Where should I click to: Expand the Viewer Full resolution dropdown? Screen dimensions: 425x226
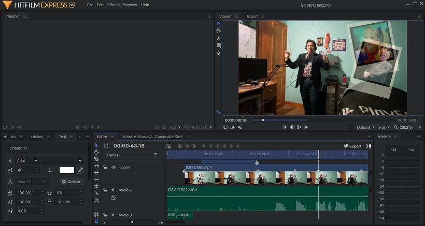[x=384, y=127]
